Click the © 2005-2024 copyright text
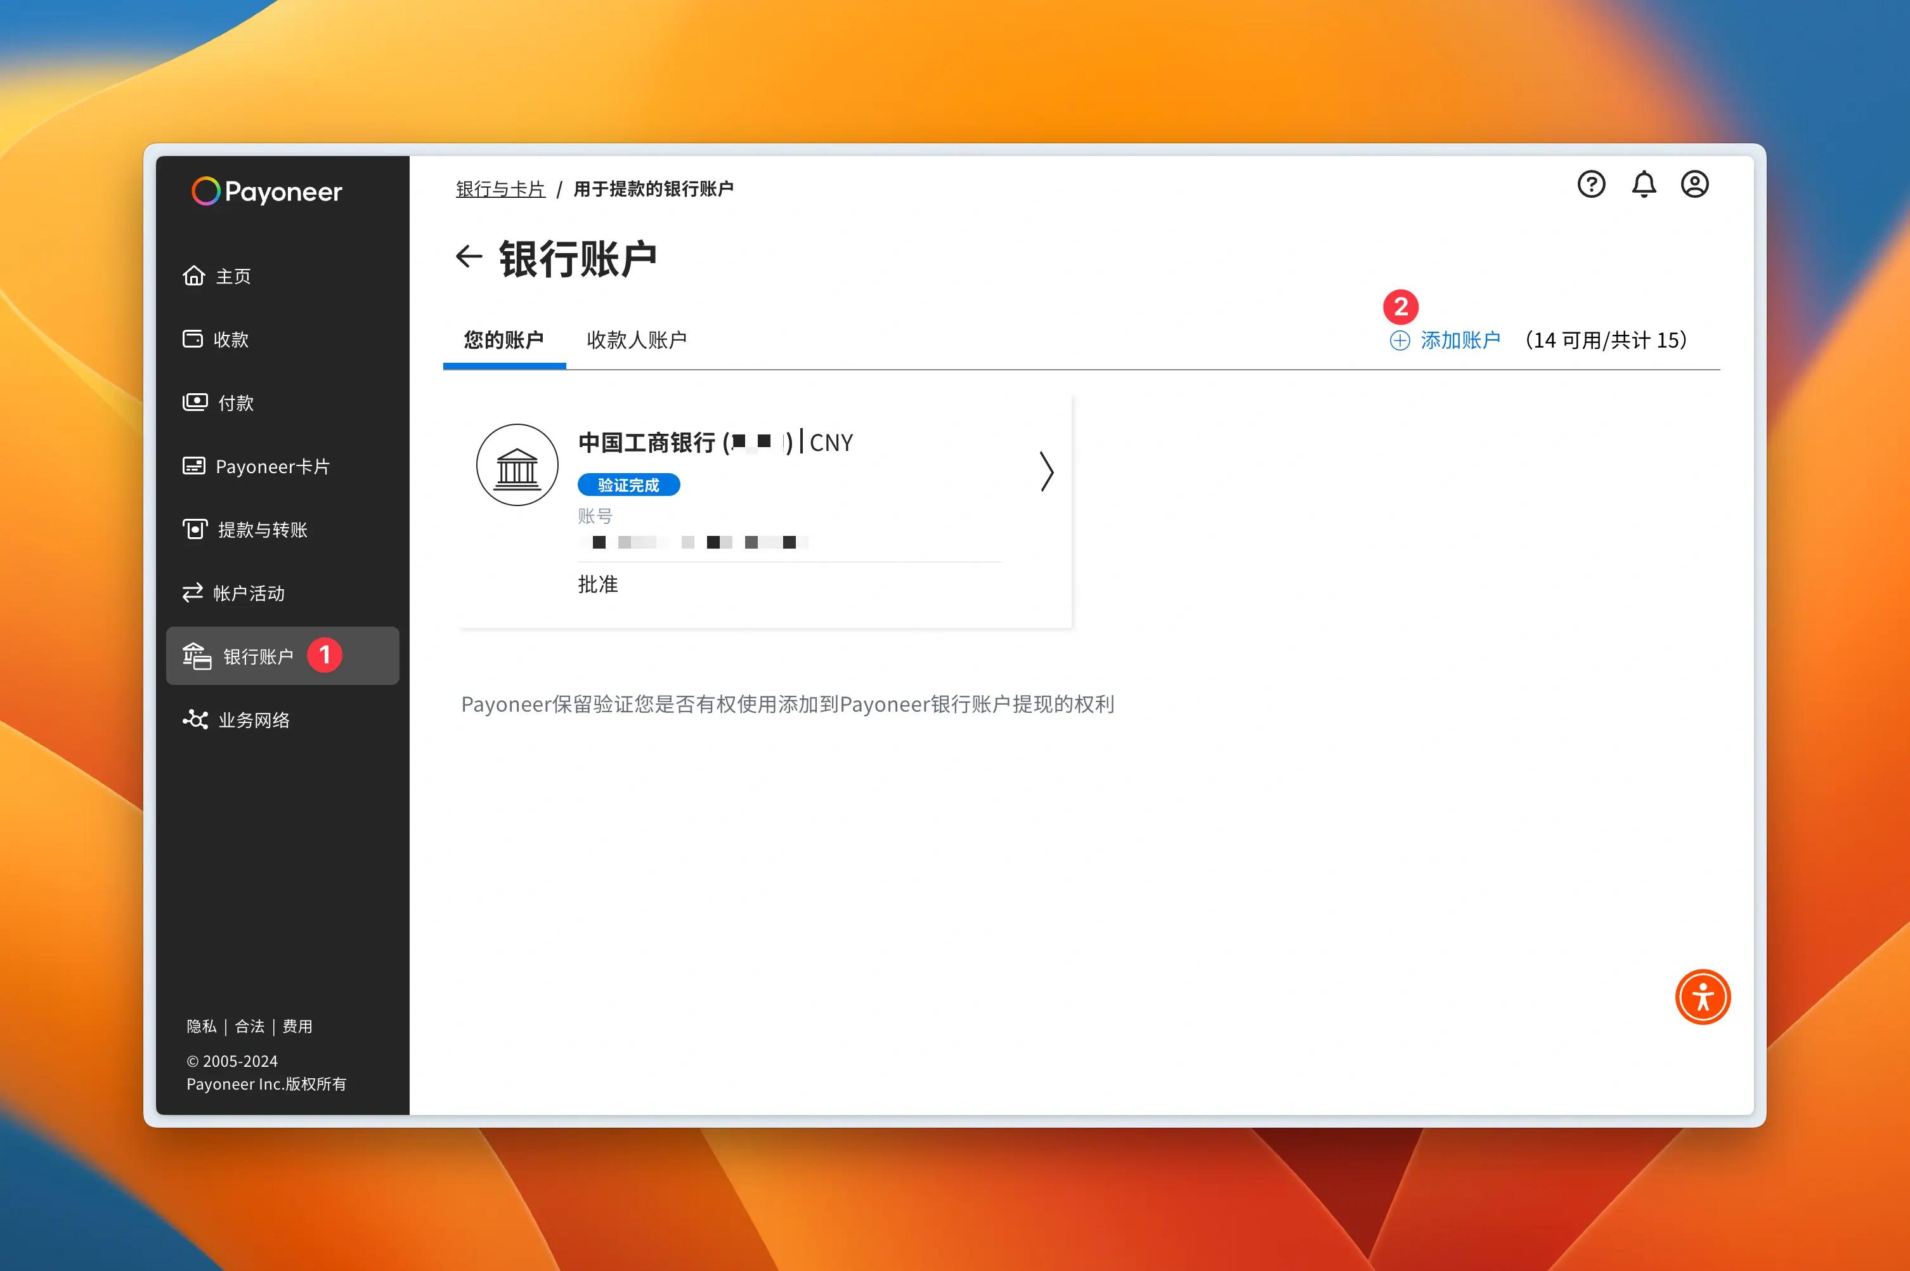 pyautogui.click(x=231, y=1061)
